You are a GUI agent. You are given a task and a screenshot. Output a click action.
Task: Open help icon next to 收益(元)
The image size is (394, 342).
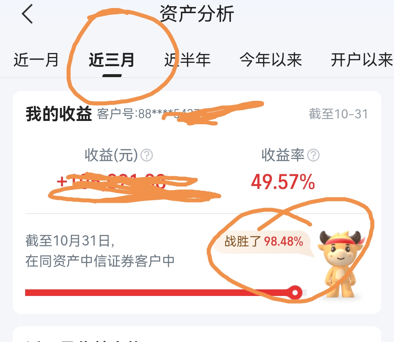coord(147,155)
